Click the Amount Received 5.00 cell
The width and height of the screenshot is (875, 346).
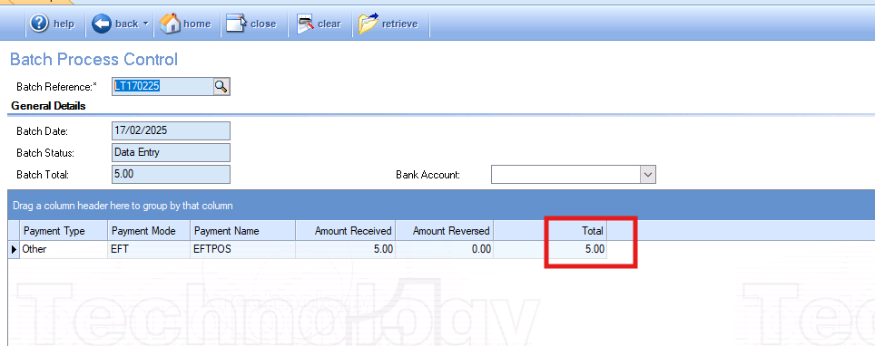tap(345, 250)
